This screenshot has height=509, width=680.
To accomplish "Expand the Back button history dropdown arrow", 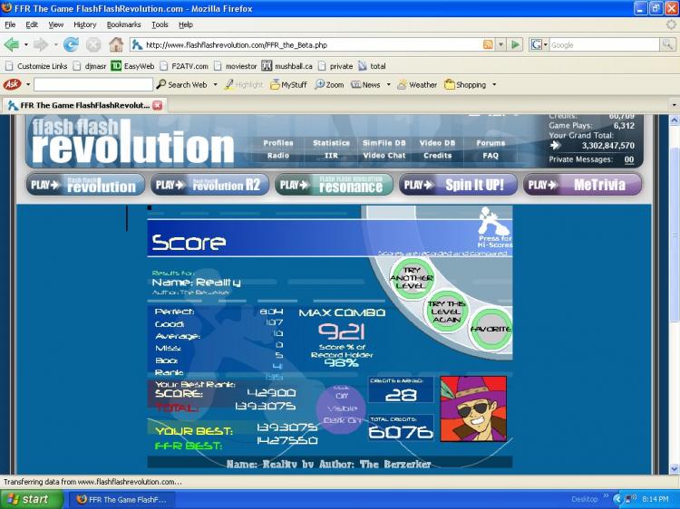I will [25, 44].
